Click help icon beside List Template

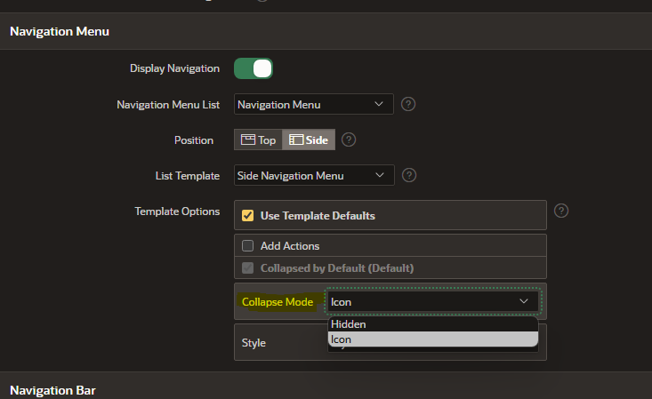tap(408, 175)
